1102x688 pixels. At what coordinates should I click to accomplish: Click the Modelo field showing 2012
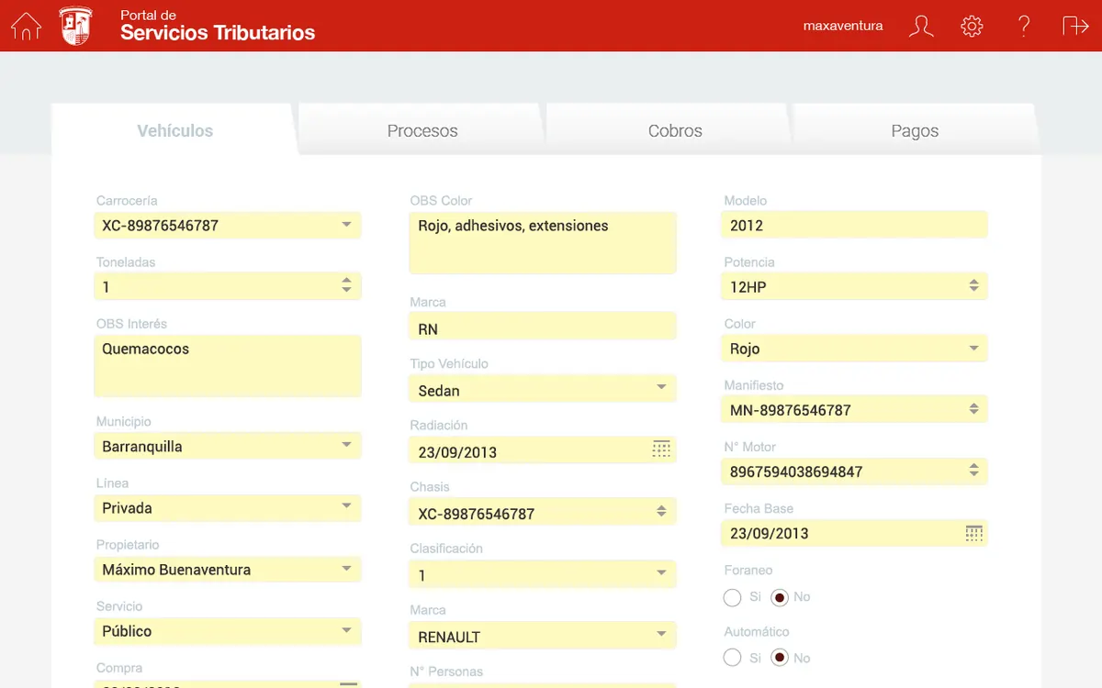point(854,225)
